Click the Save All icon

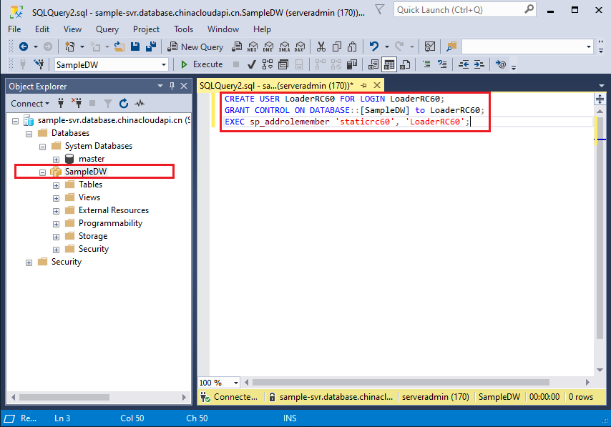[151, 46]
